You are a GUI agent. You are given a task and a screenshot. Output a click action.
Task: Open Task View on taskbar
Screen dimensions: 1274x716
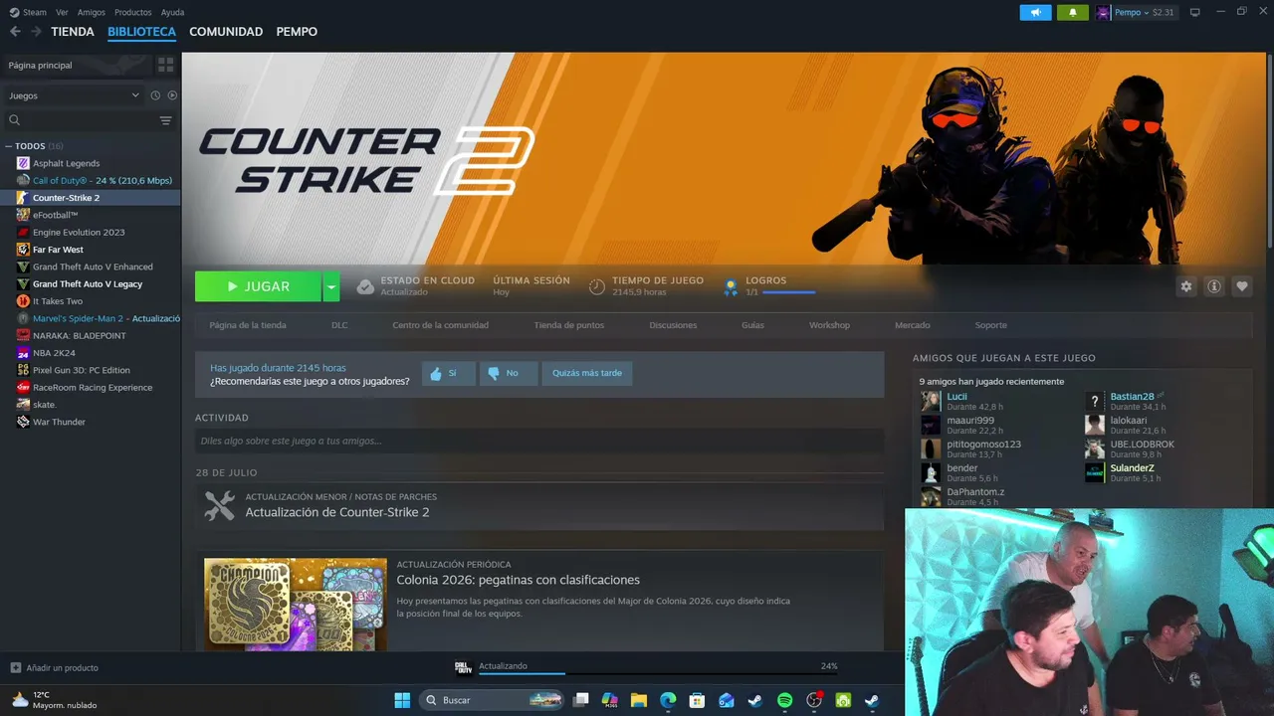pos(581,700)
